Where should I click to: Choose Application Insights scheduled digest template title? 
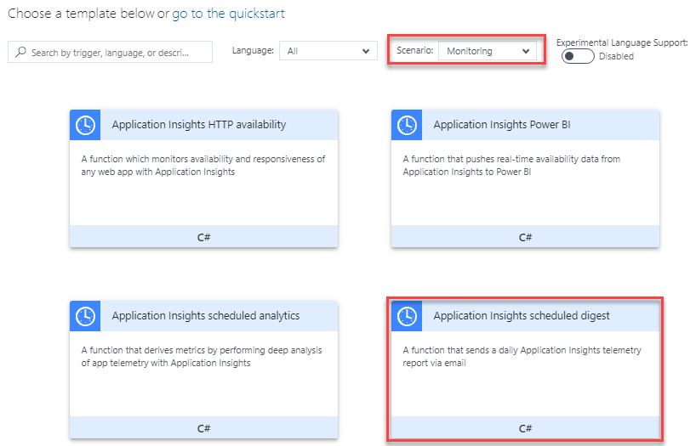522,316
